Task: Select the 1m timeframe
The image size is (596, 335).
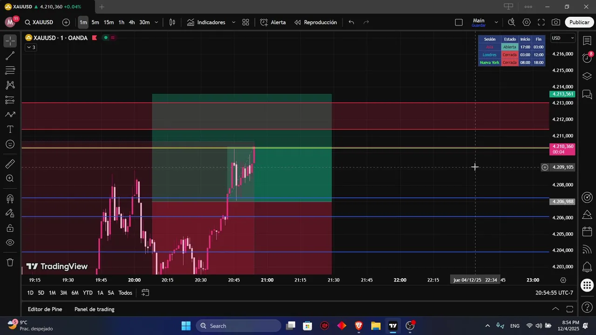Action: (x=83, y=22)
